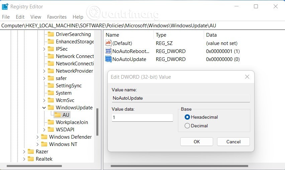Click the DriverSearching folder icon
The image size is (285, 170).
coord(51,34)
